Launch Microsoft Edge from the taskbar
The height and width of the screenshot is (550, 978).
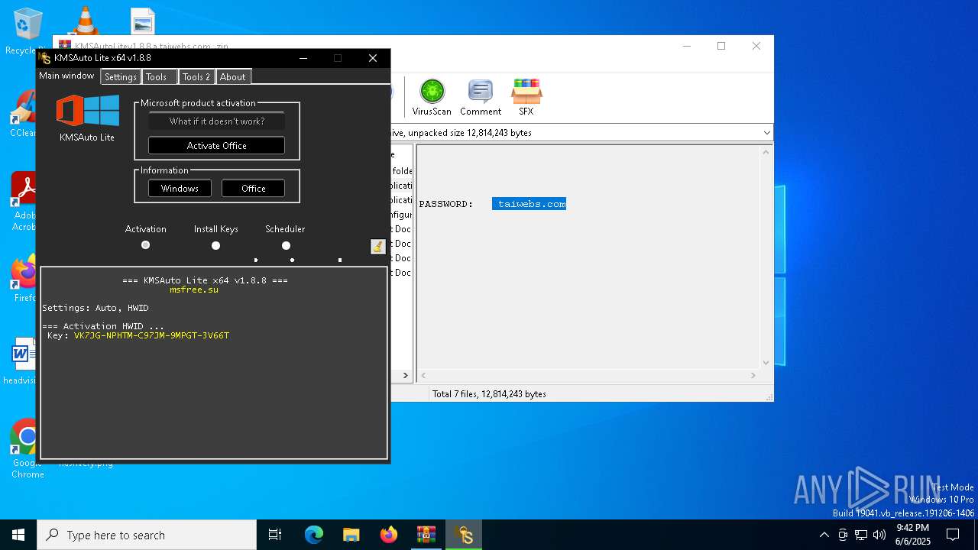(x=314, y=535)
